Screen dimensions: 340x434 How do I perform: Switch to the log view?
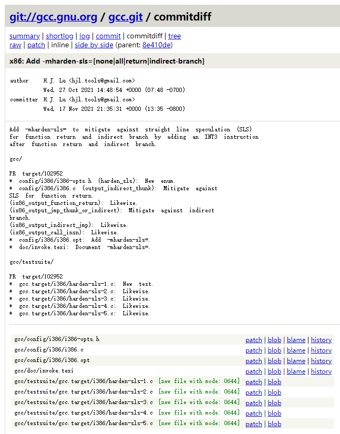pyautogui.click(x=84, y=36)
